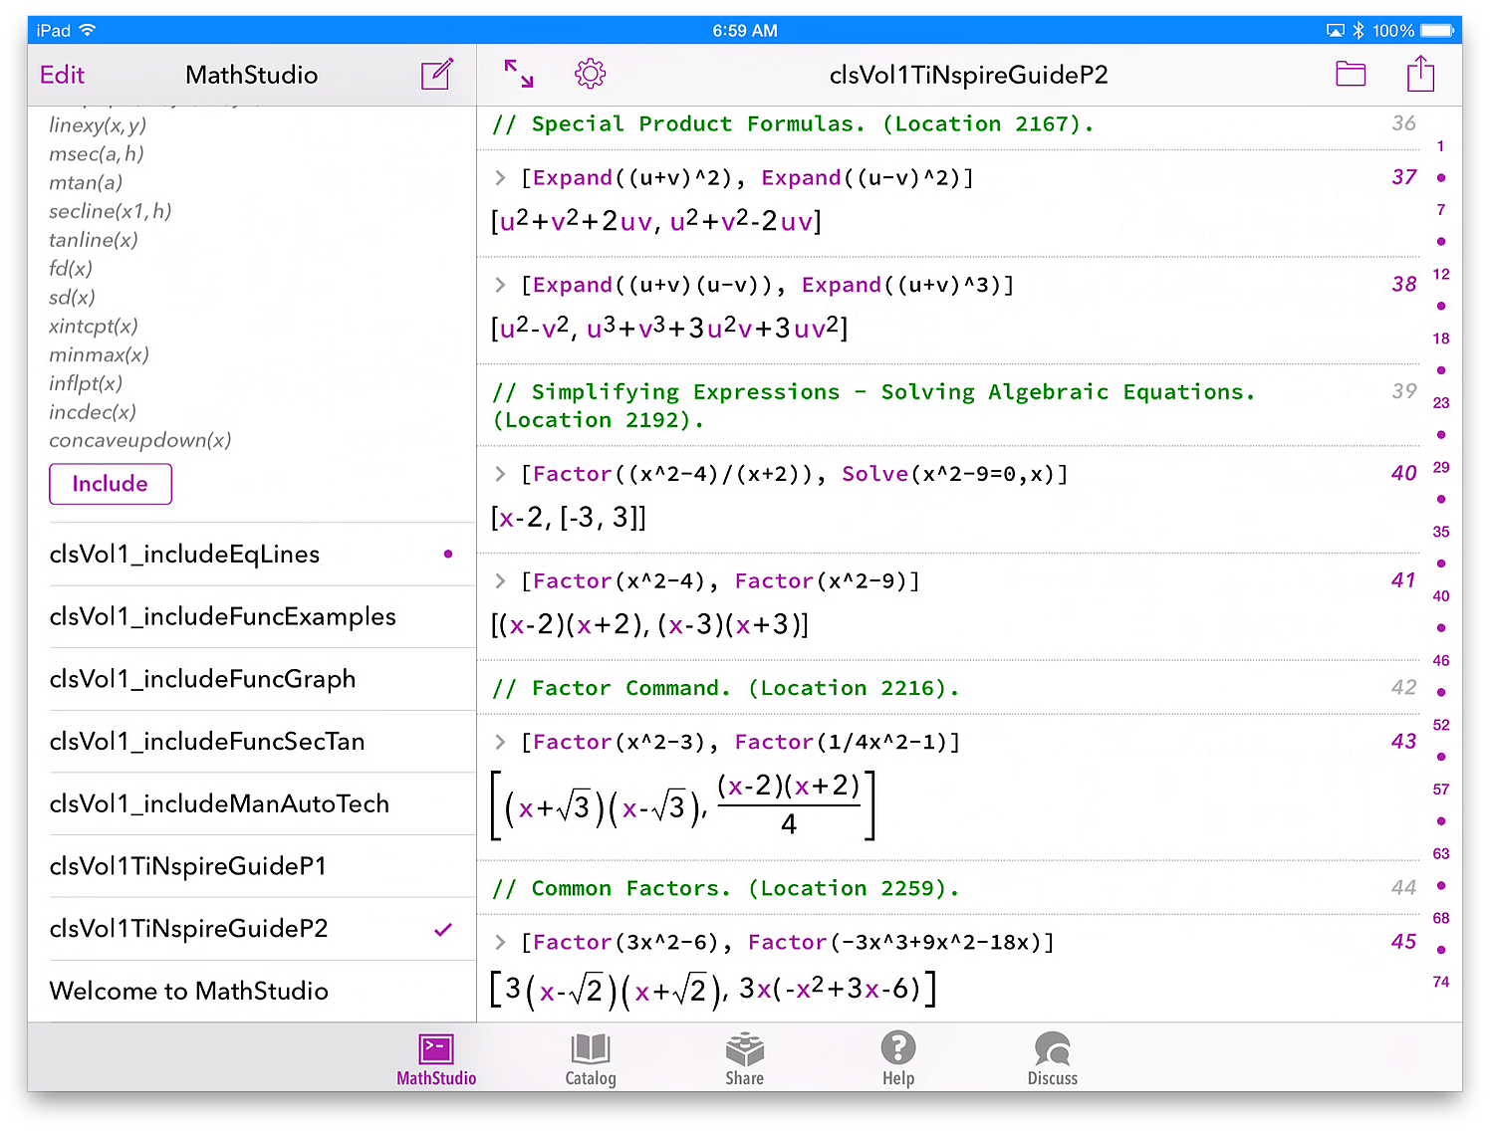Expand entry 45 chevron arrow
This screenshot has width=1490, height=1131.
coord(500,942)
